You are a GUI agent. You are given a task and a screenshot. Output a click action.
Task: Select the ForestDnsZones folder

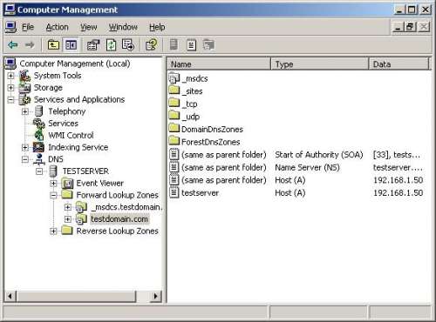pyautogui.click(x=210, y=142)
